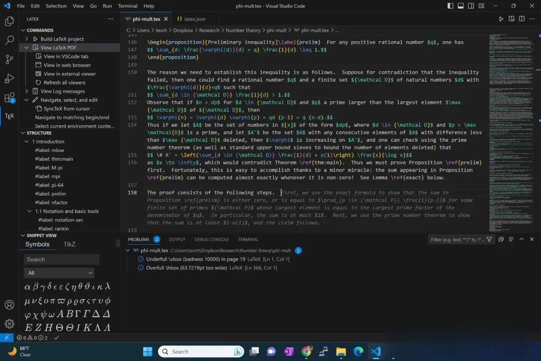Click errors and warnings count in status bar
This screenshot has height=361, width=541.
click(x=32, y=338)
